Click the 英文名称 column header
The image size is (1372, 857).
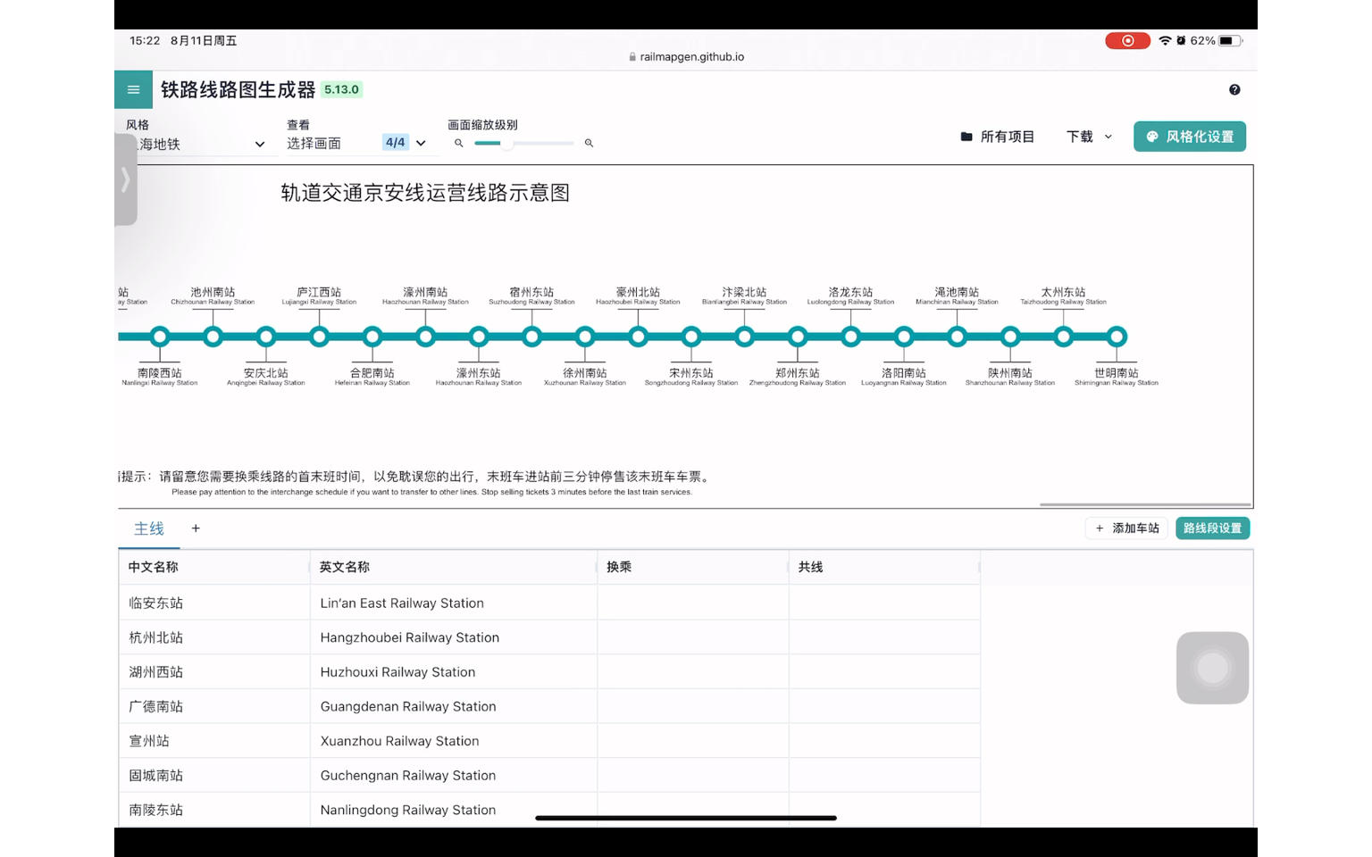[x=454, y=567]
